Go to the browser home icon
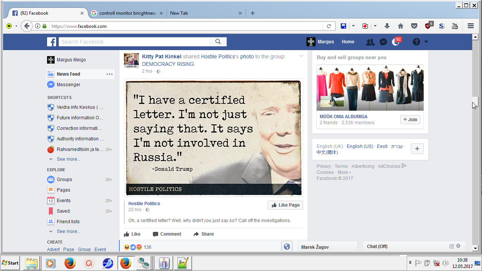Image resolution: width=482 pixels, height=271 pixels. point(401,26)
